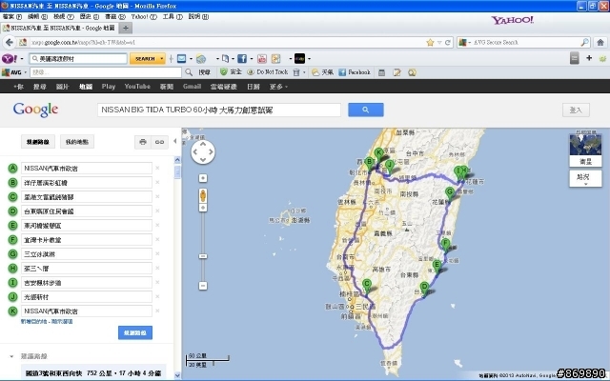Open the Firefox 檔案 (File) menu
Screen dimensions: 610x381
[x=12, y=16]
